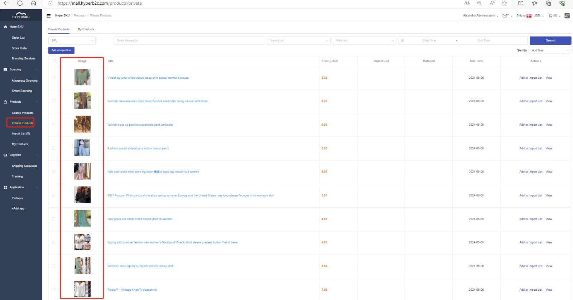Open Shipping Calculator in the sidebar
The image size is (573, 300).
point(24,166)
